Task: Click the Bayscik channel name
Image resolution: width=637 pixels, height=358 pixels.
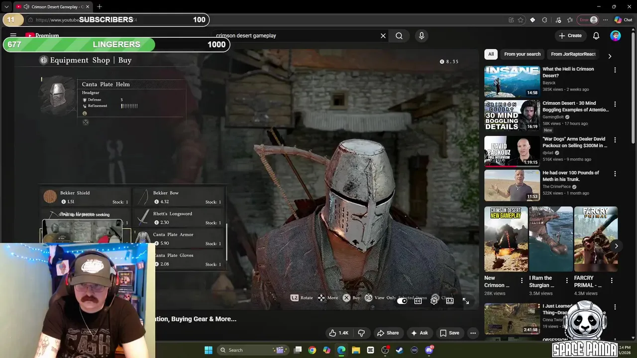Action: coord(549,83)
